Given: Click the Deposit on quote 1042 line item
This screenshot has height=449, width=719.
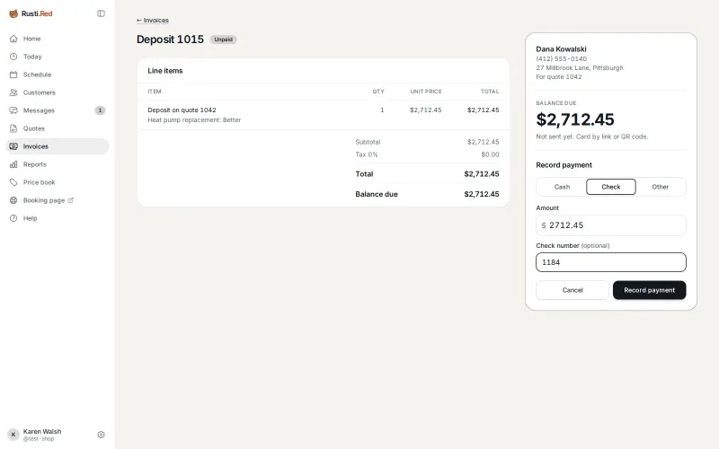Looking at the screenshot, I should pyautogui.click(x=182, y=110).
